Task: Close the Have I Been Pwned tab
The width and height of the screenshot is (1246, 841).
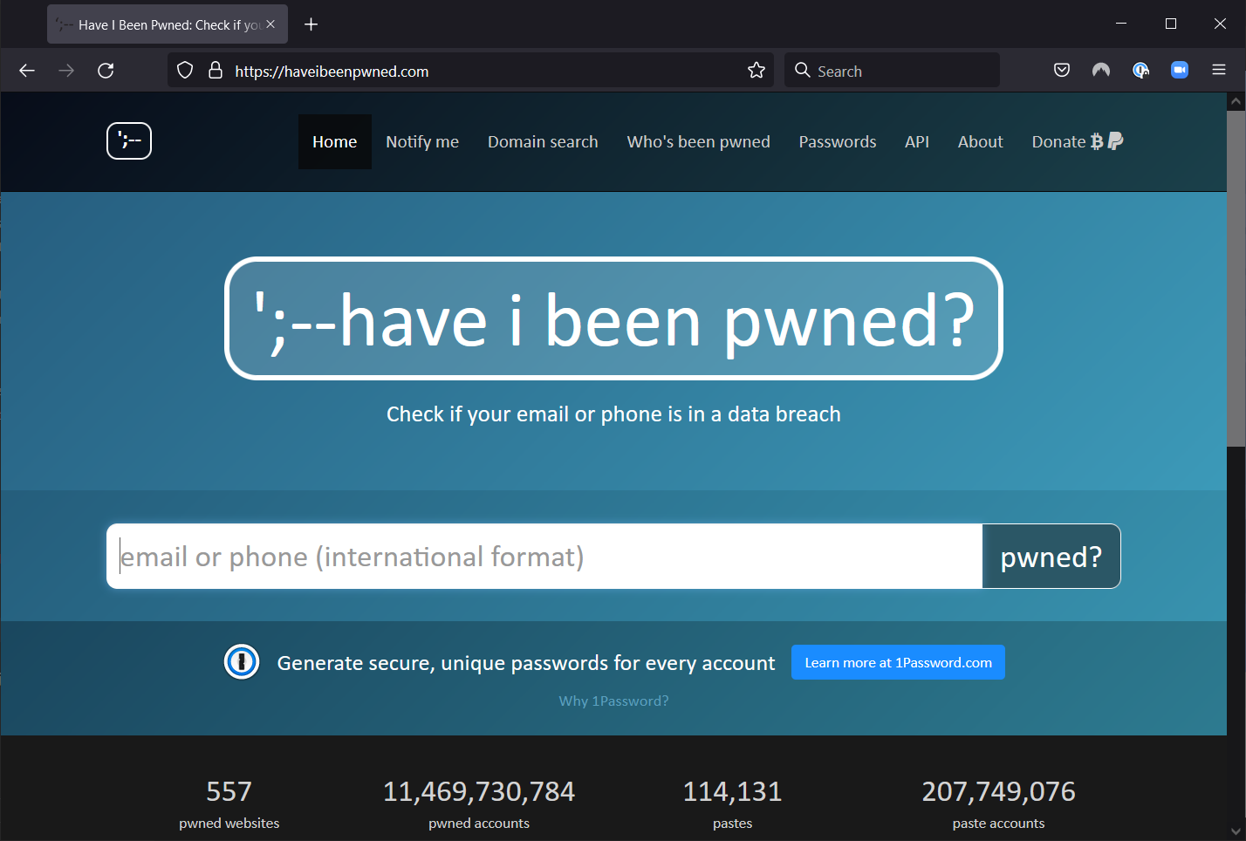Action: click(x=270, y=24)
